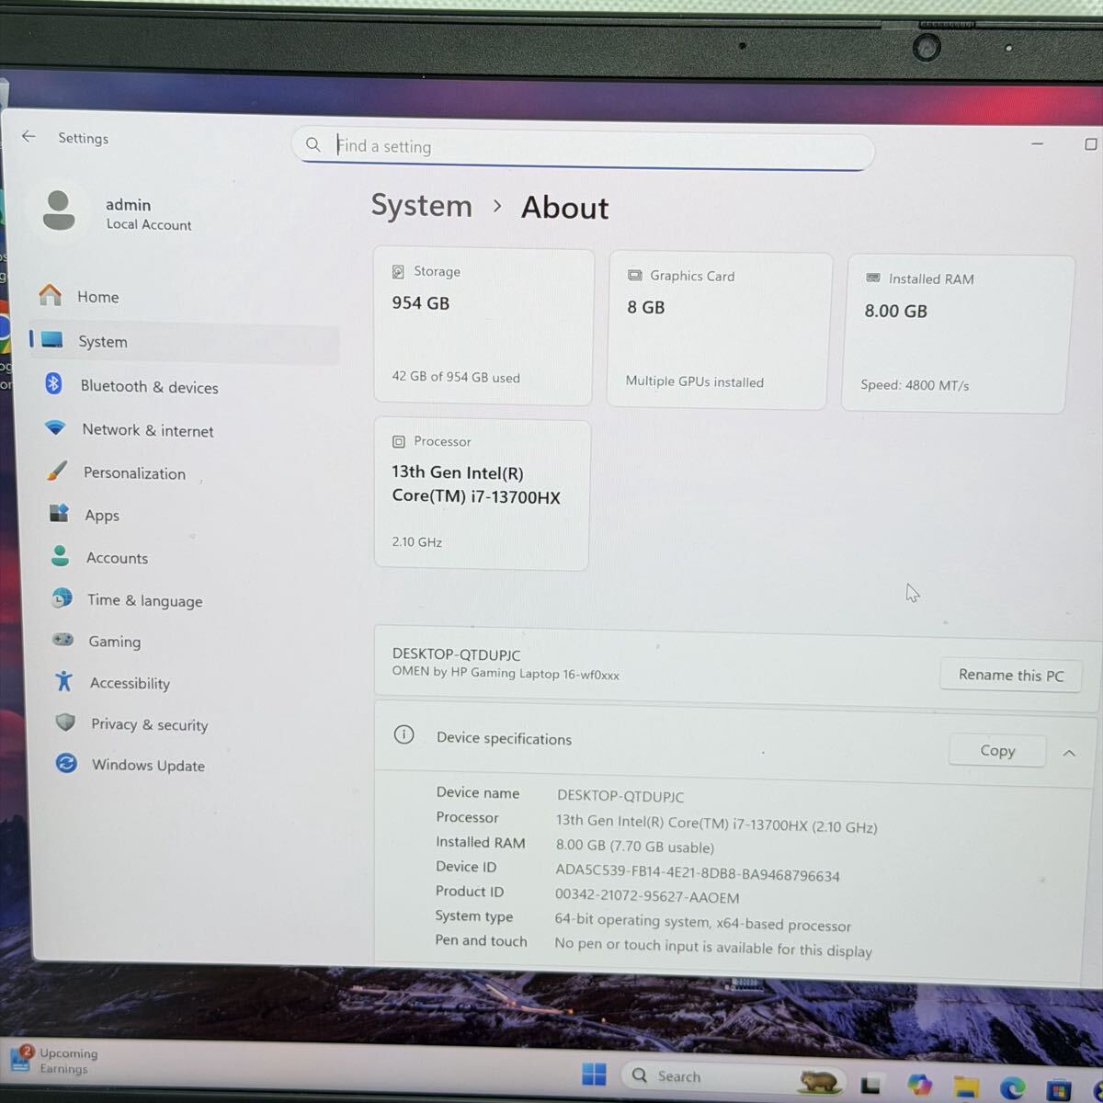Click Speed: 4800 MT/s text
This screenshot has height=1103, width=1103.
tap(915, 384)
